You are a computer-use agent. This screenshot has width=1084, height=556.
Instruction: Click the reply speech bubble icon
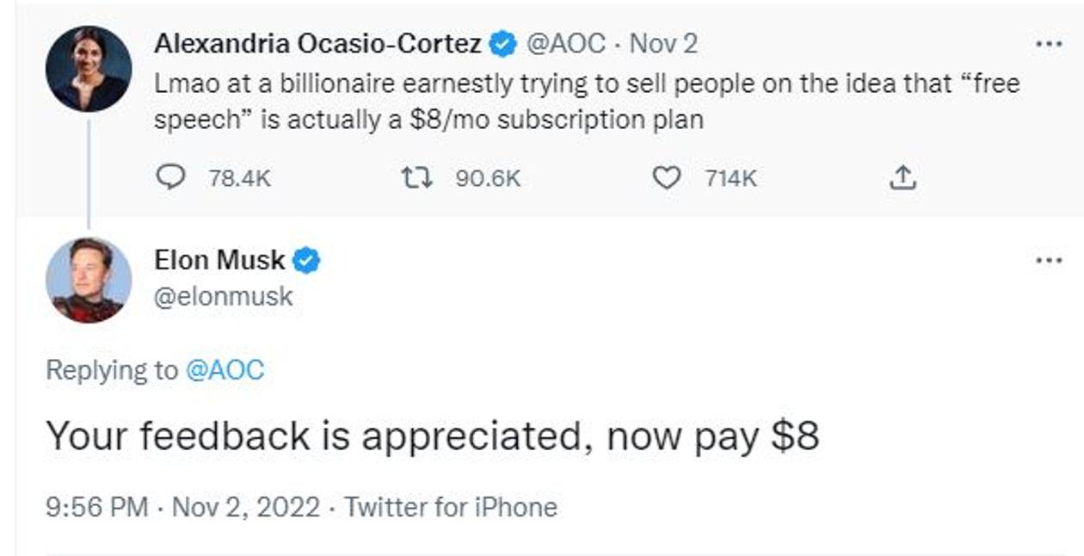pos(171,178)
